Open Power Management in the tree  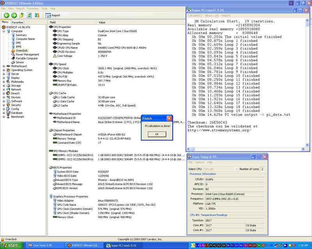click(27, 54)
